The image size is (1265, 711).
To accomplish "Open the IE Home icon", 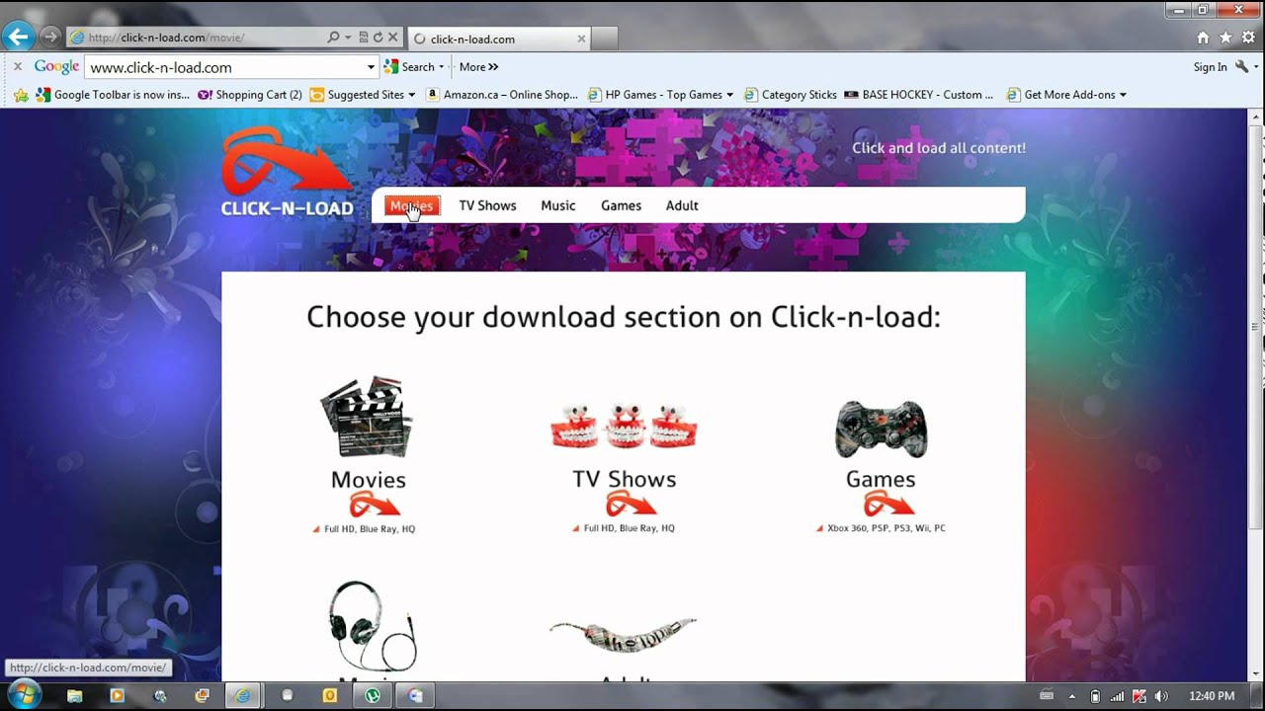I will pos(1203,38).
